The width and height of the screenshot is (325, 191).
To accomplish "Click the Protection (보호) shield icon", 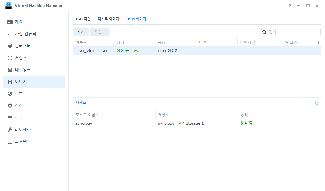I will pyautogui.click(x=10, y=94).
